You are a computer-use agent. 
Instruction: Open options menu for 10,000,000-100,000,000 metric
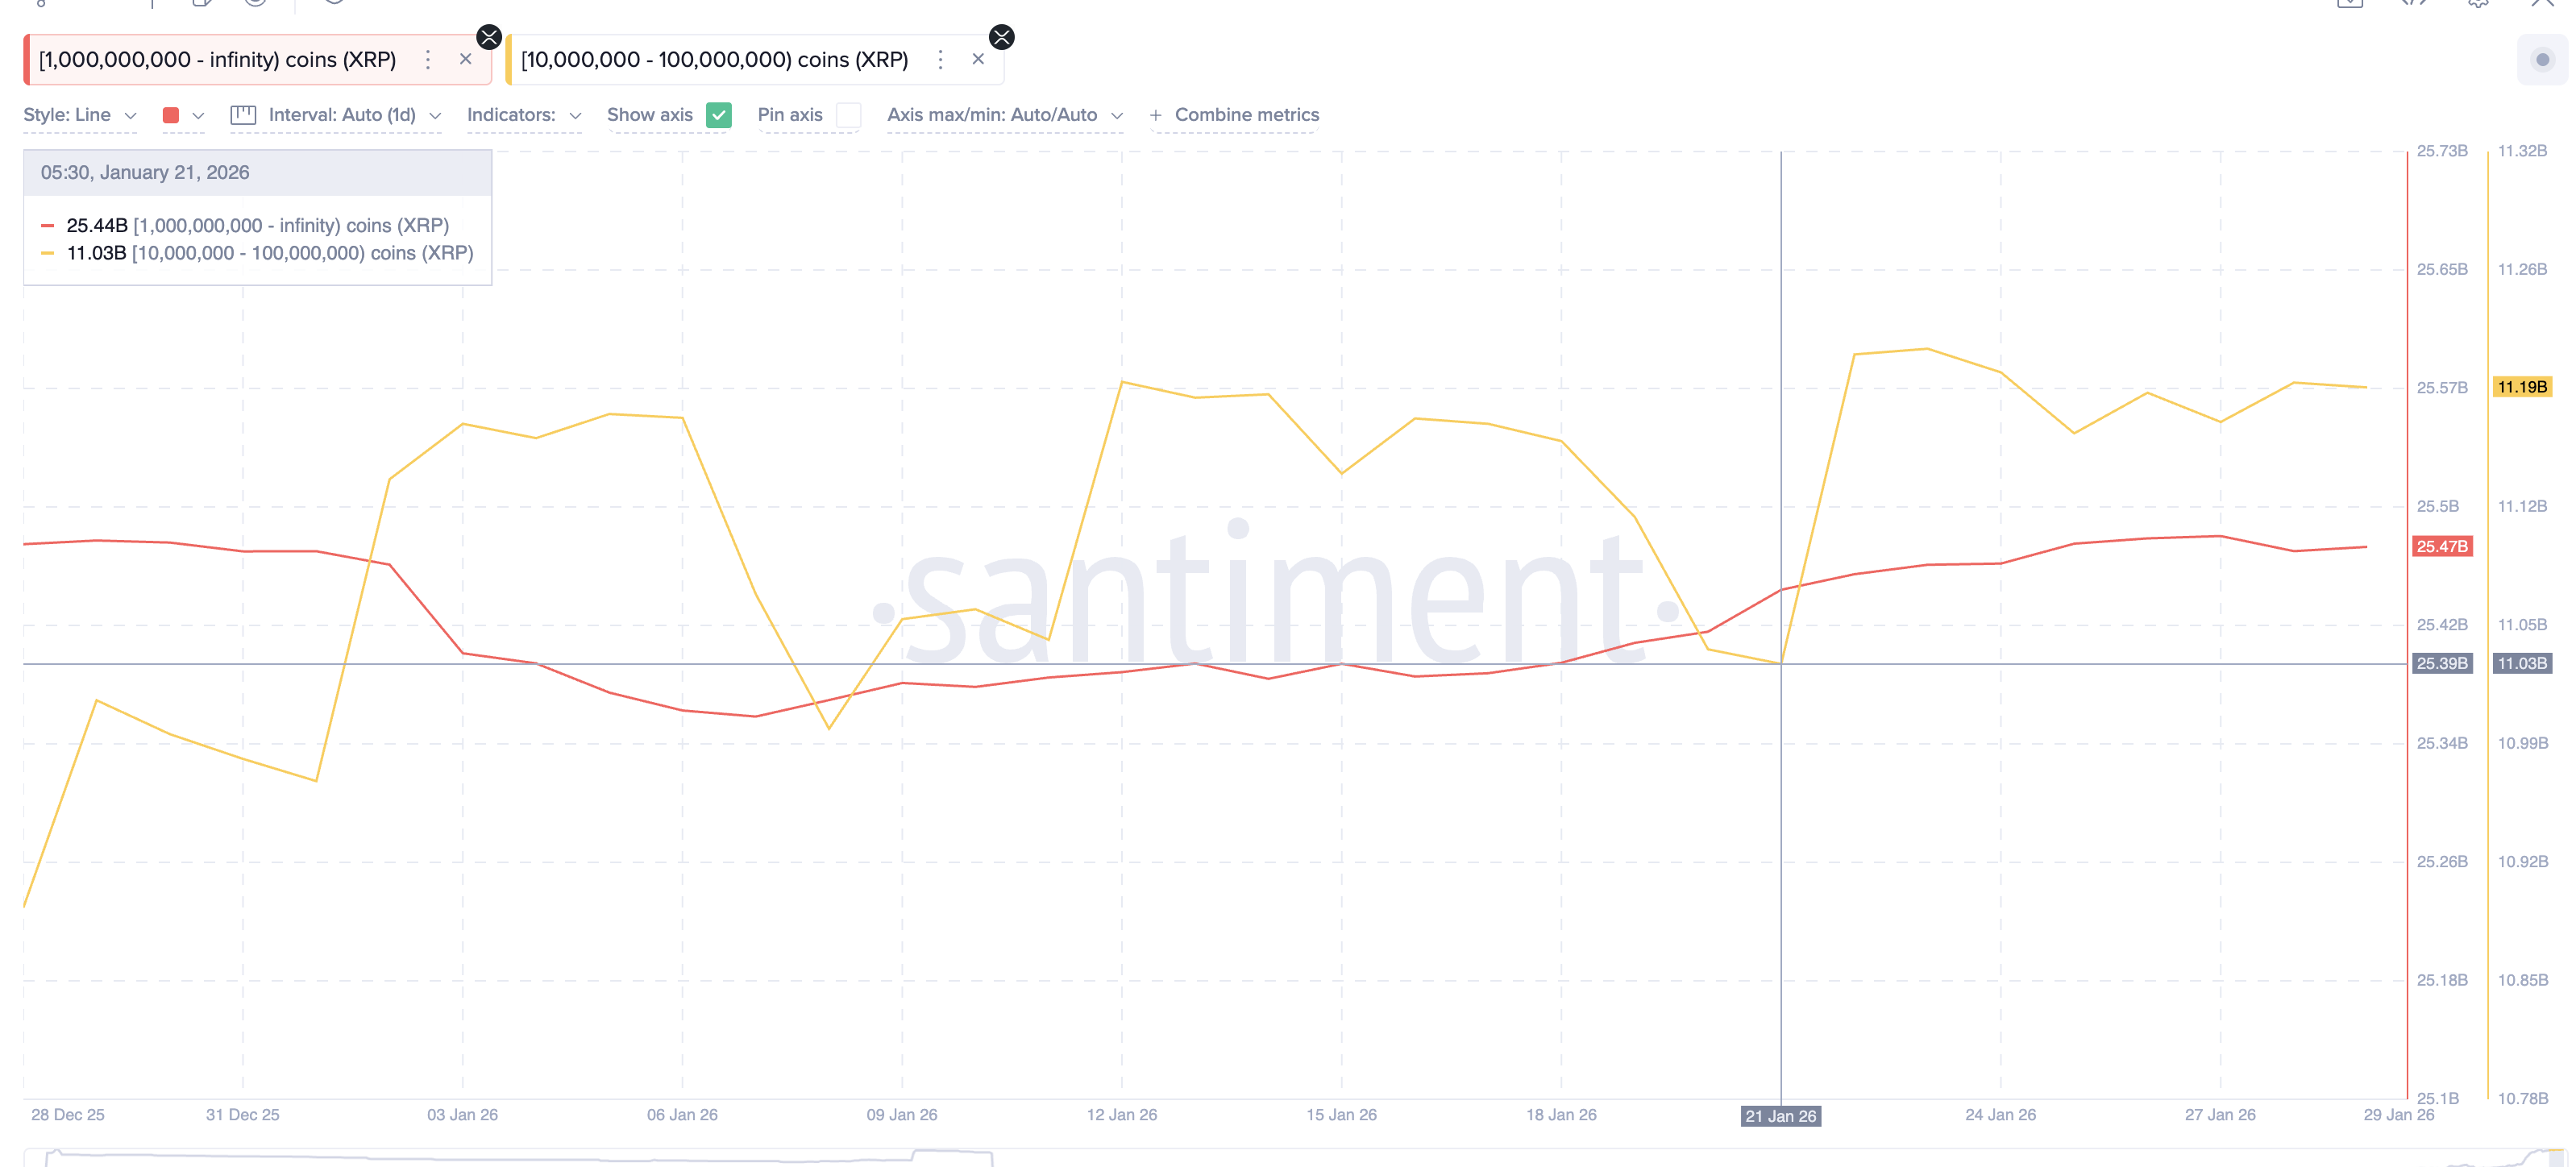[x=940, y=60]
